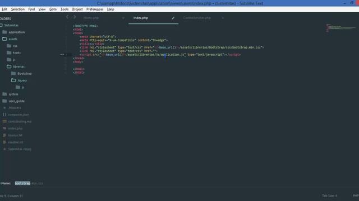Open the Help menu
This screenshot has height=201, width=359.
click(x=111, y=9)
